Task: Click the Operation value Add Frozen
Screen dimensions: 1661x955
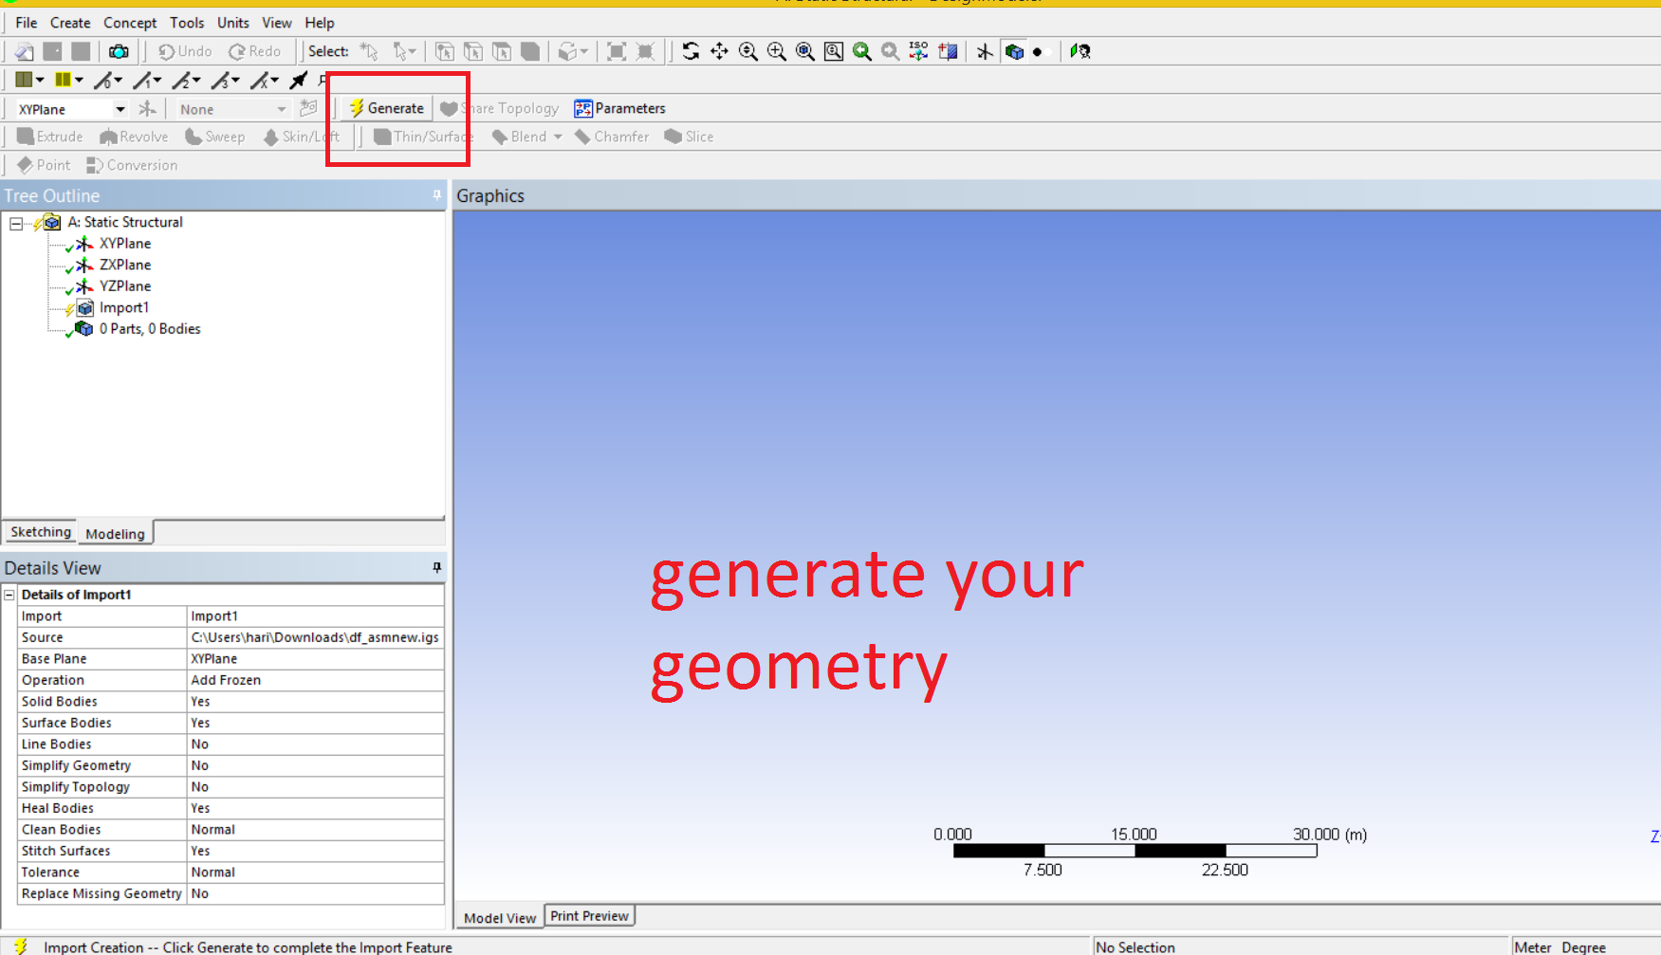Action: [315, 680]
